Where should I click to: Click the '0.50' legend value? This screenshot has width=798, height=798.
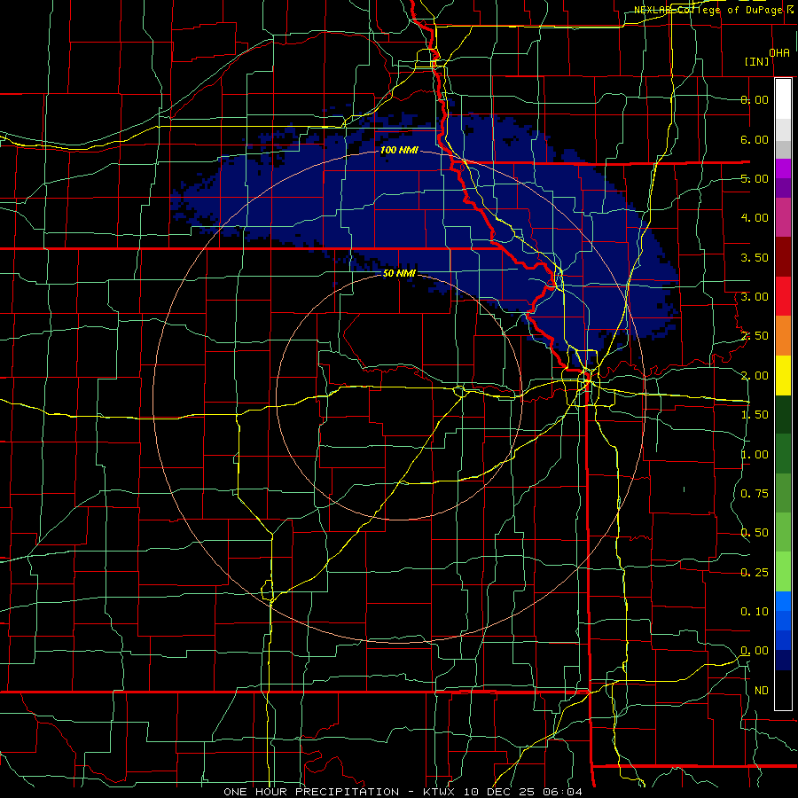click(755, 533)
